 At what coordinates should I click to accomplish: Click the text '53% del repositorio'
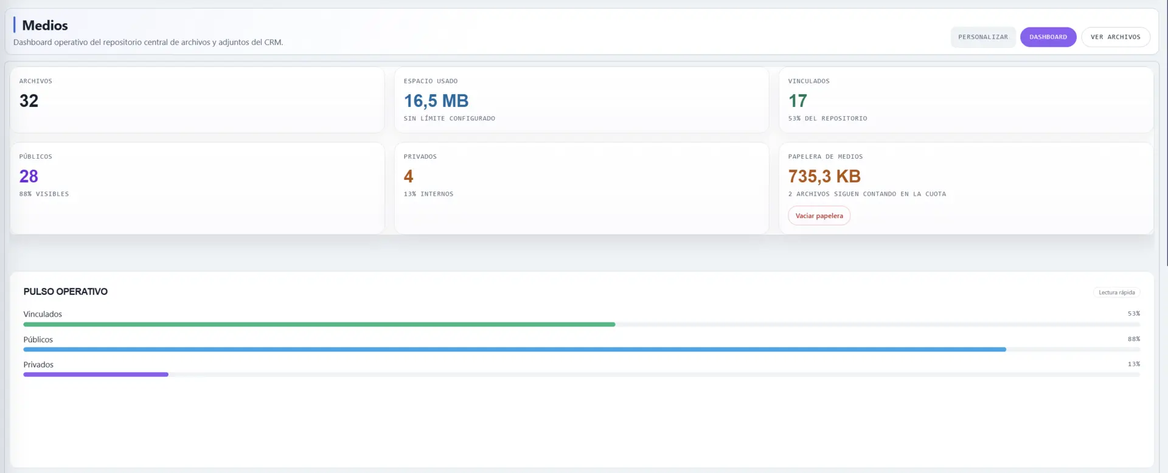827,119
